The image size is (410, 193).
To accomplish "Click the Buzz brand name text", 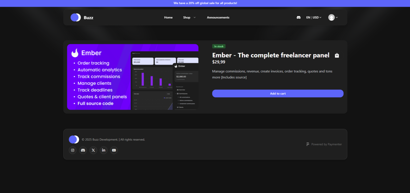I will tap(88, 18).
